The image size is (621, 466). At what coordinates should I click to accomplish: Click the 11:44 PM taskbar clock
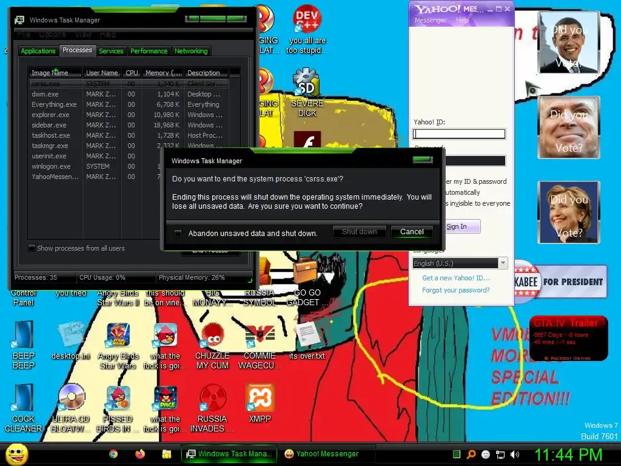568,454
